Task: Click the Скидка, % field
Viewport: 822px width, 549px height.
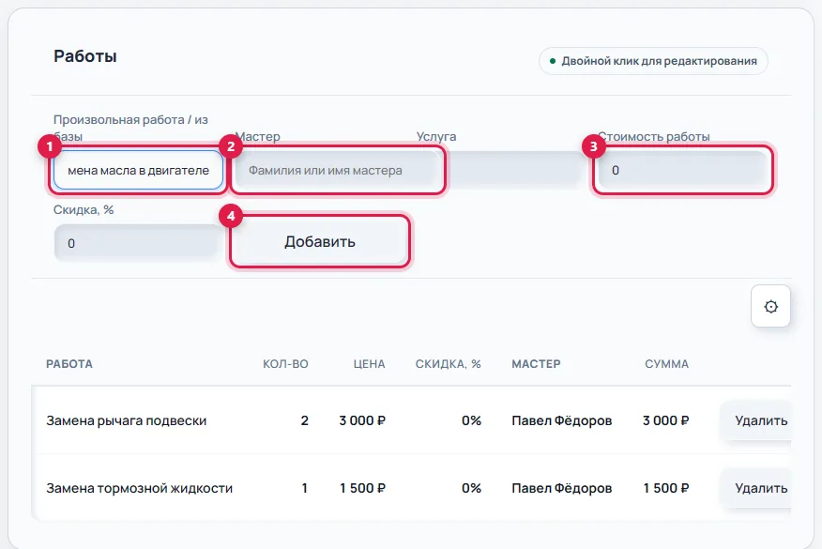Action: tap(138, 243)
